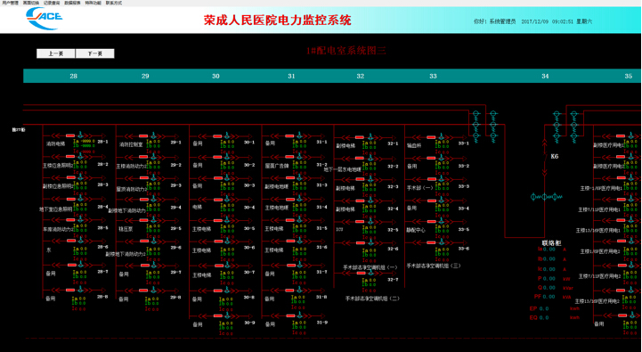Viewport: 642px width, 352px height.
Task: Toggle the red breaker on circuit 32-7
Action: pos(361,273)
